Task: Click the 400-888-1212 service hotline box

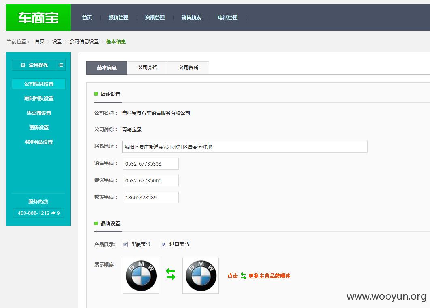Action: pyautogui.click(x=38, y=213)
